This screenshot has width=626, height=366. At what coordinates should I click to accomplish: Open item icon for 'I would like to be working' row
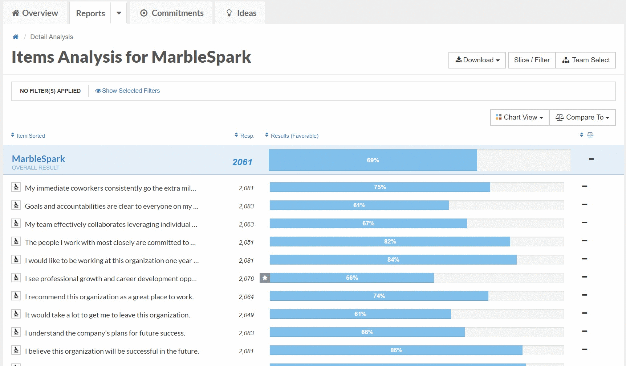tap(16, 259)
